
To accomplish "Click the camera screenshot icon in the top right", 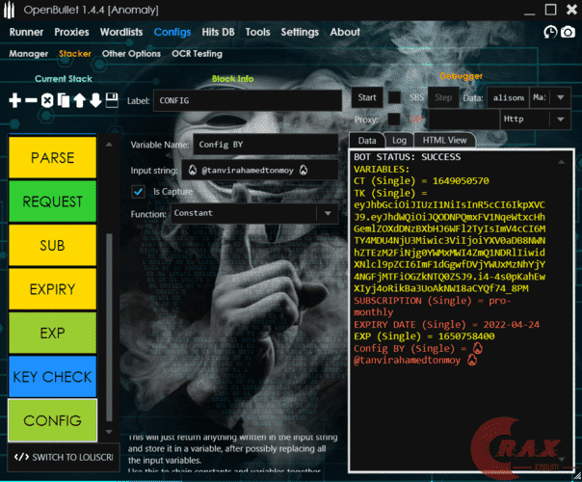I will [x=551, y=32].
